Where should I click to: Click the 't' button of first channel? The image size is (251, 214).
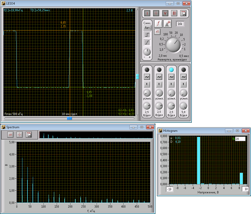point(147,84)
